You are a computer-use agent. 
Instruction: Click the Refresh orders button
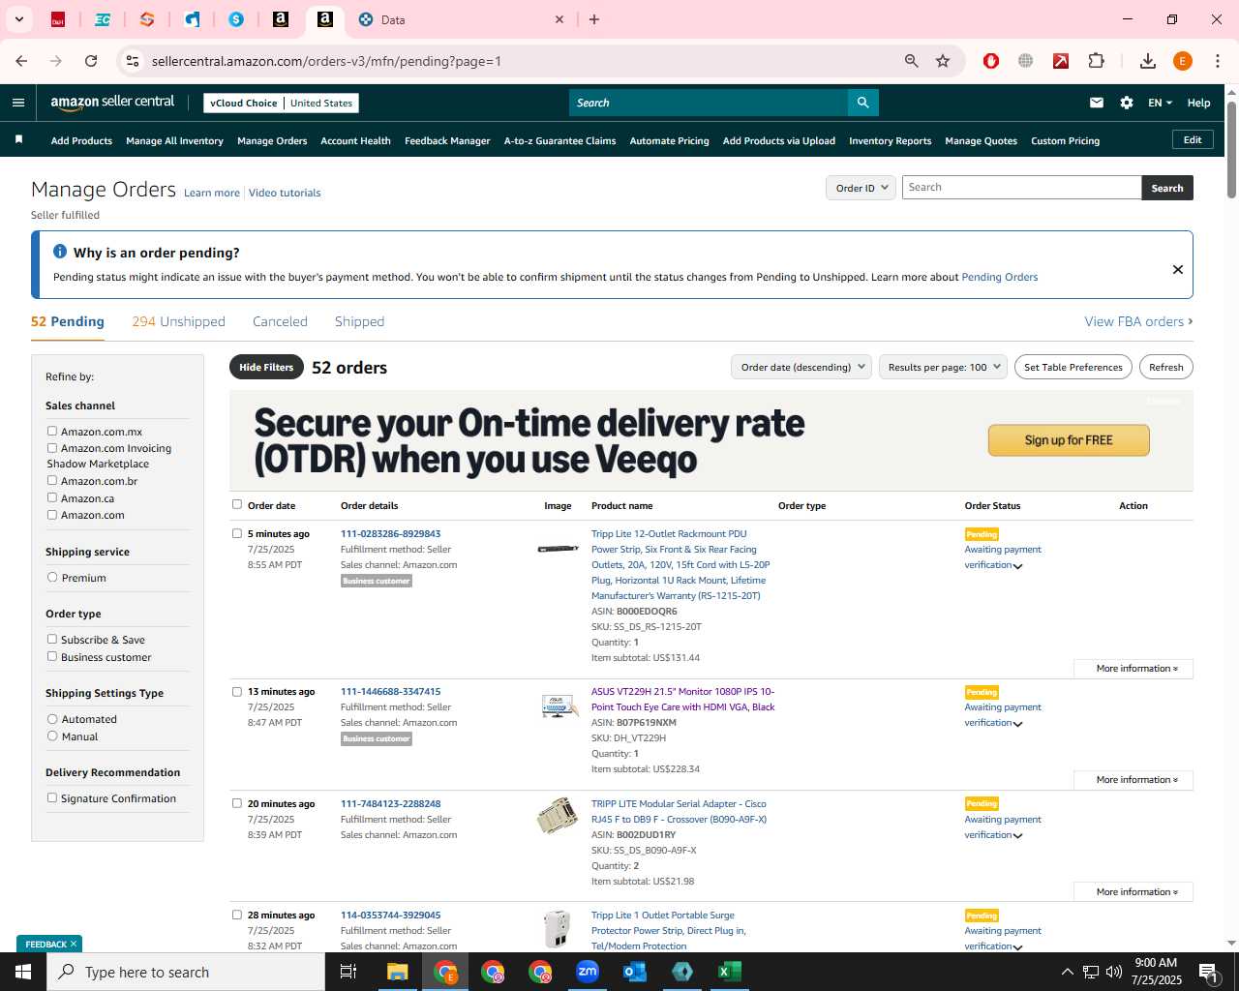coord(1165,367)
